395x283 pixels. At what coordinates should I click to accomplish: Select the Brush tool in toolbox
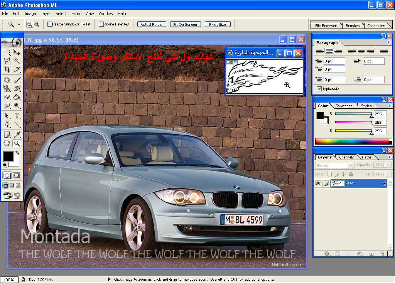click(17, 80)
